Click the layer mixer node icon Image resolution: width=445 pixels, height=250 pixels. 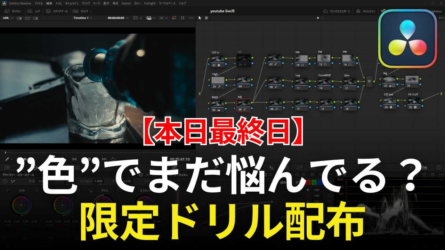pos(369,81)
